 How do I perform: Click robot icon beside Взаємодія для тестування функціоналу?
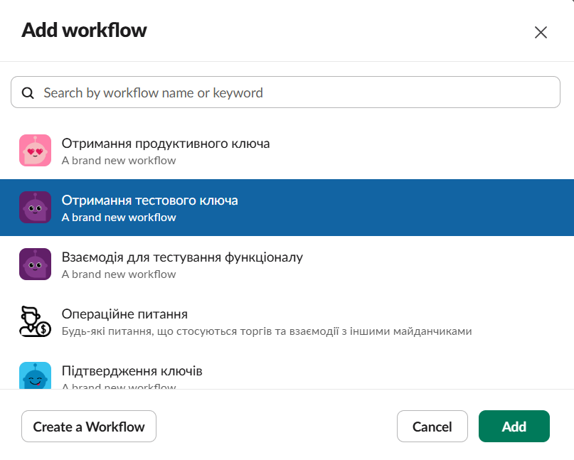[35, 264]
